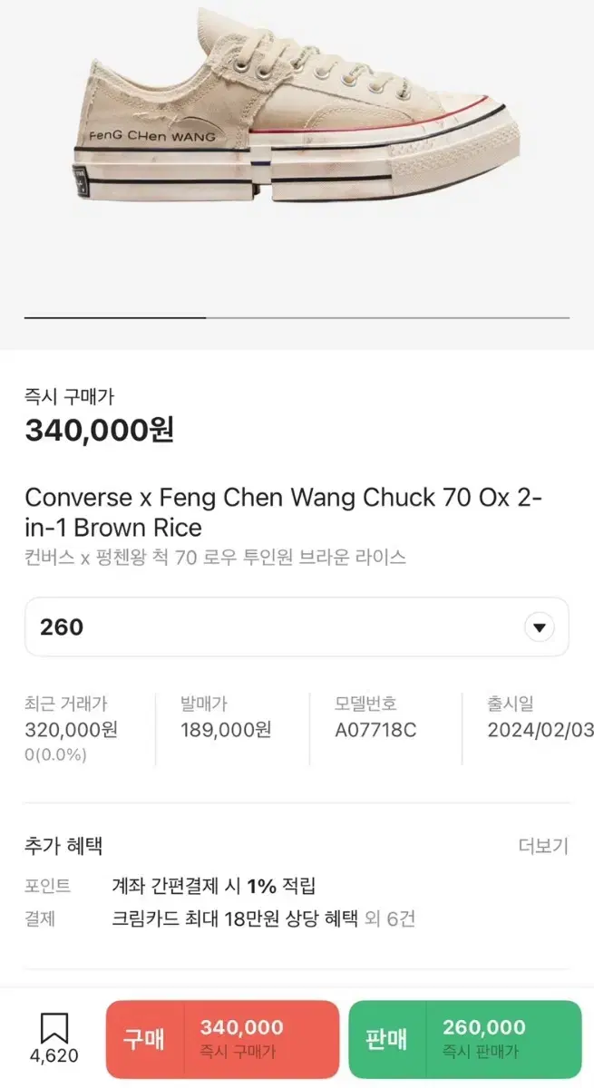Select the 260 size selector box
594x1088 pixels.
pos(297,627)
